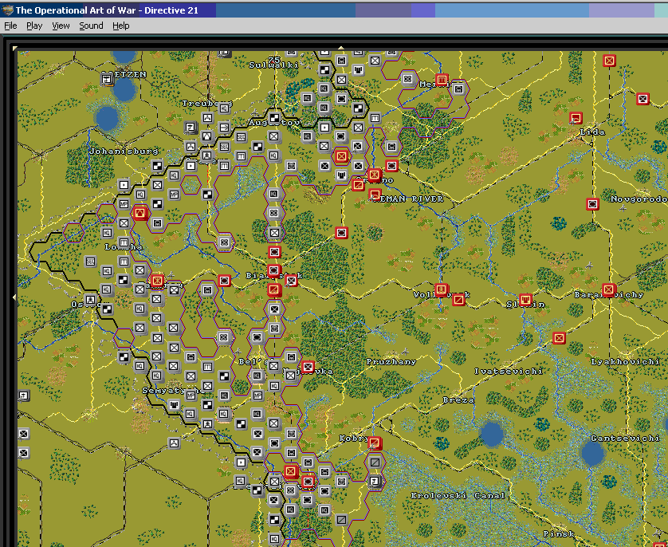Select the red unit at Kobryn

click(375, 443)
